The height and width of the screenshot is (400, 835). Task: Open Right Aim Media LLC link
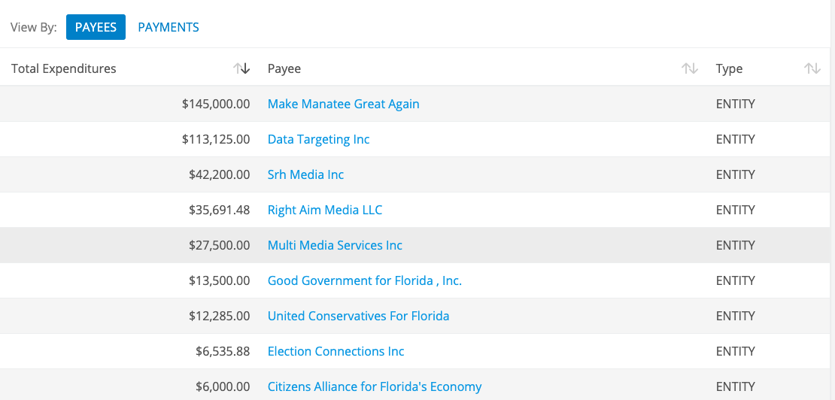pyautogui.click(x=325, y=210)
